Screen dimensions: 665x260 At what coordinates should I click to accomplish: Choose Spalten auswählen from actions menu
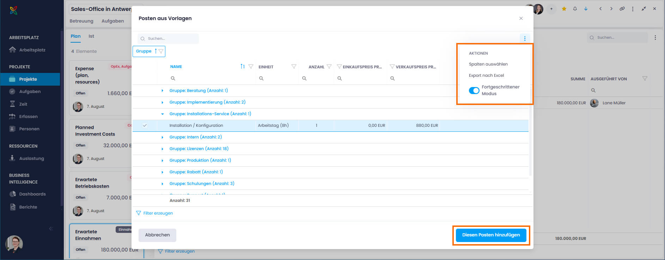488,64
